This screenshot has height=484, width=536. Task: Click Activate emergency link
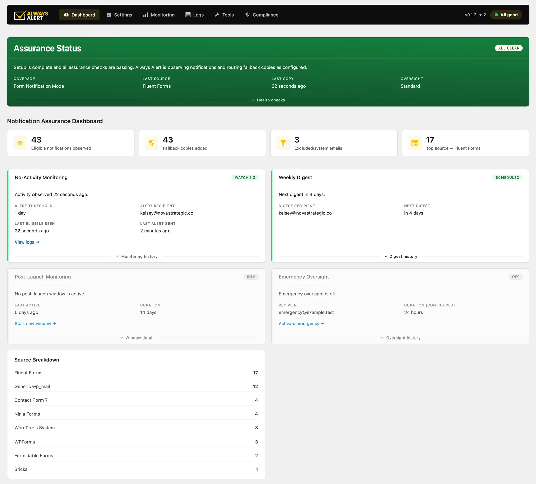(301, 324)
